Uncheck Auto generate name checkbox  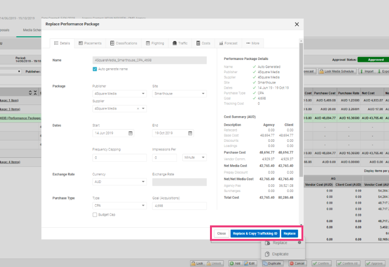tap(94, 69)
